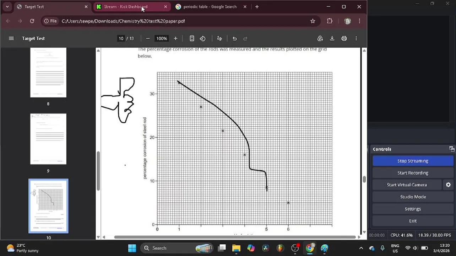
Task: Click Stop Streaming in OBS Controls
Action: [413, 161]
